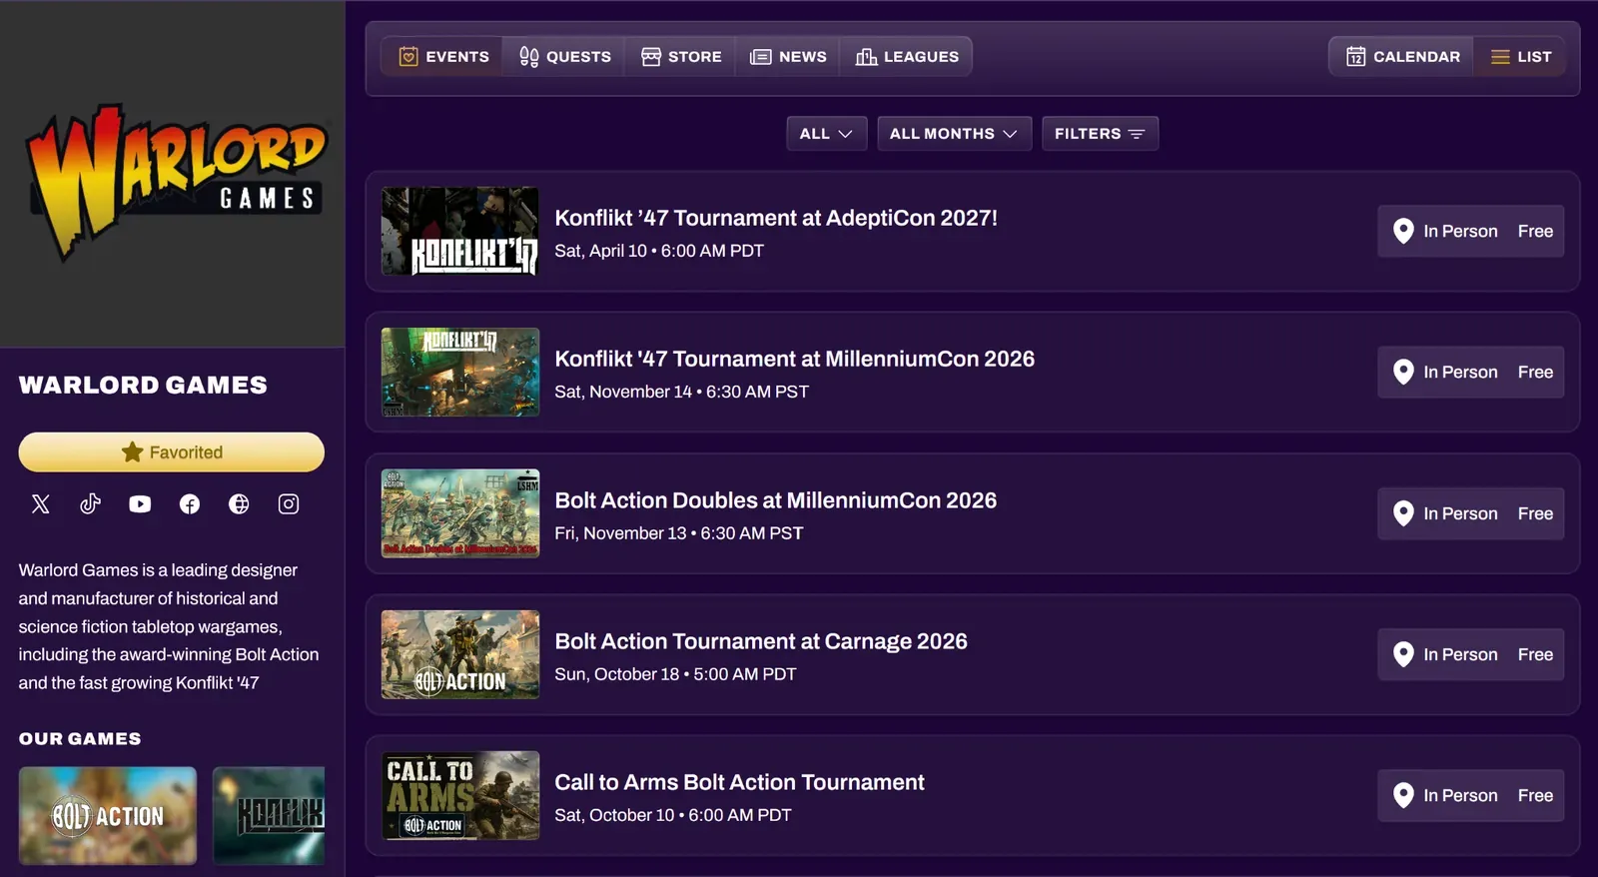Click the location pin on AdeptiCon 2027 row
The width and height of the screenshot is (1598, 877).
[x=1403, y=231]
